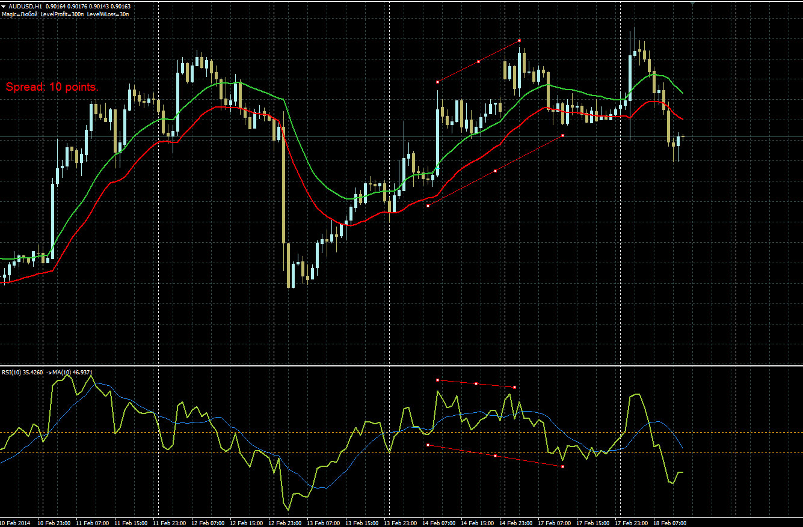Click the open price value 0.90164
This screenshot has width=803, height=527.
[x=55, y=6]
